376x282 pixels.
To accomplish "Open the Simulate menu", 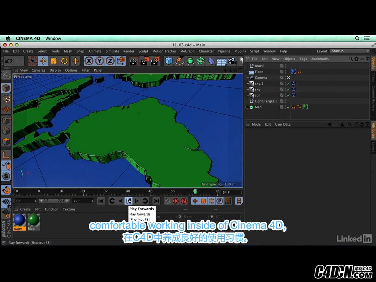I will [x=112, y=51].
